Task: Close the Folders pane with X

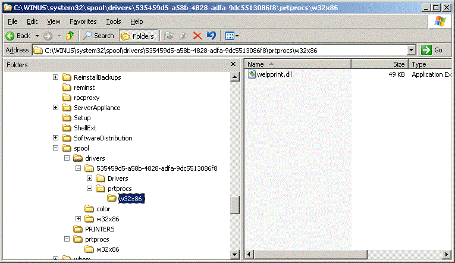Action: tap(233, 64)
